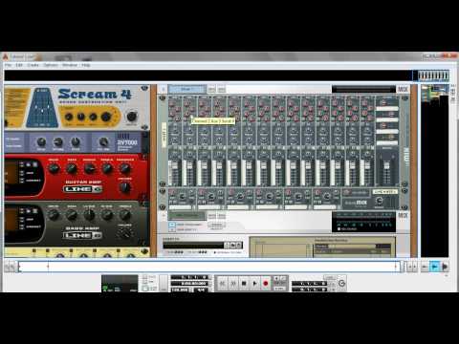This screenshot has width=459, height=344.
Task: Click the Line 6 Bass Amp Treble knob
Action: tap(125, 215)
